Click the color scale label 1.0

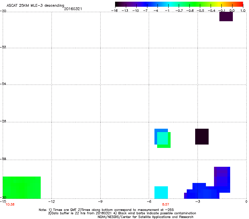pyautogui.click(x=243, y=11)
